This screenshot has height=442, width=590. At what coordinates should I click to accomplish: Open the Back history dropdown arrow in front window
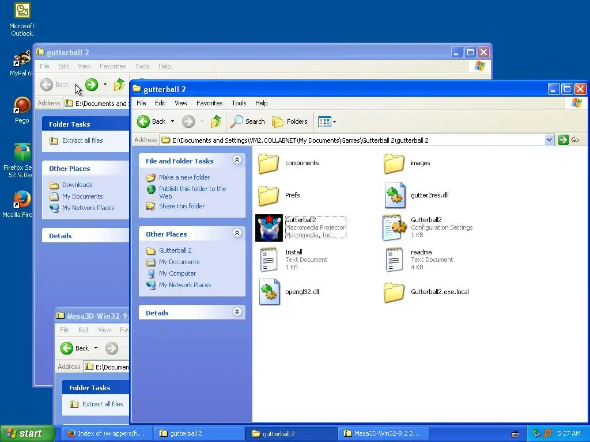coord(172,121)
